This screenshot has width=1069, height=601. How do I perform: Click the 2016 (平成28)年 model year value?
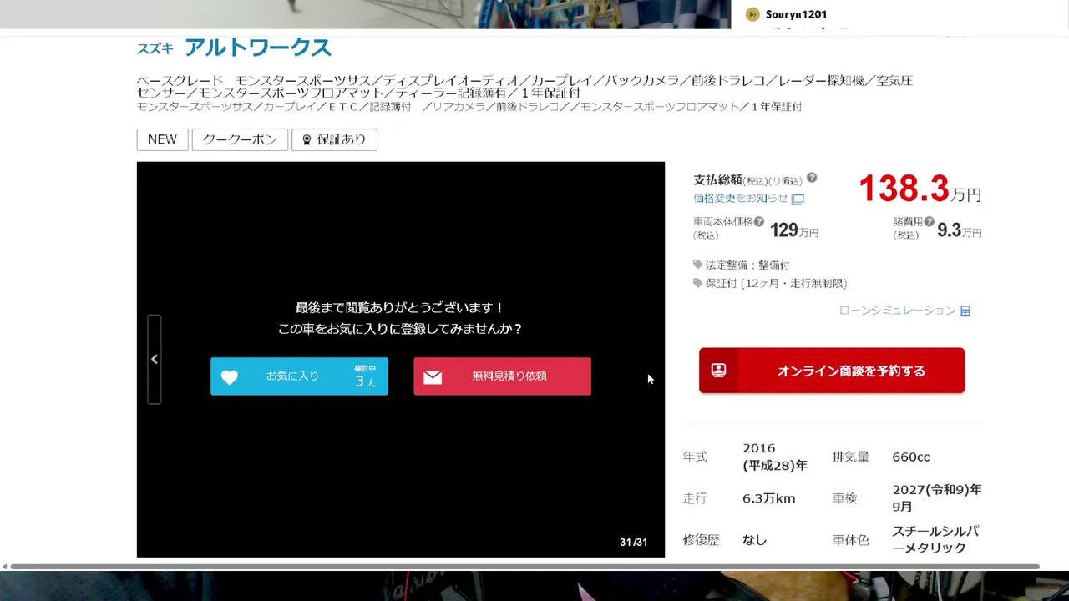tap(775, 457)
